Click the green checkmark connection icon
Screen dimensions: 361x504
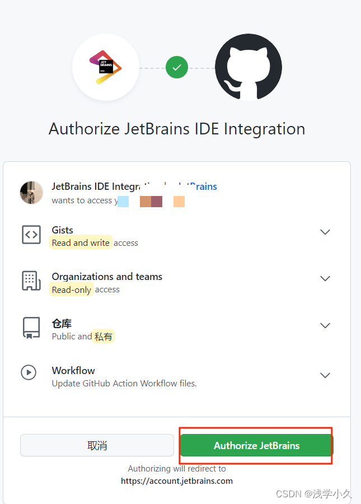click(x=177, y=67)
